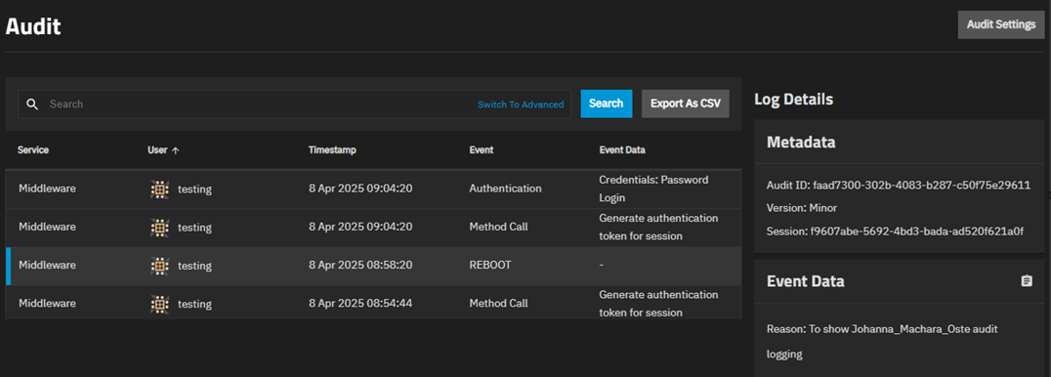Viewport: 1051px width, 377px height.
Task: Export the audit log as CSV
Action: (x=685, y=104)
